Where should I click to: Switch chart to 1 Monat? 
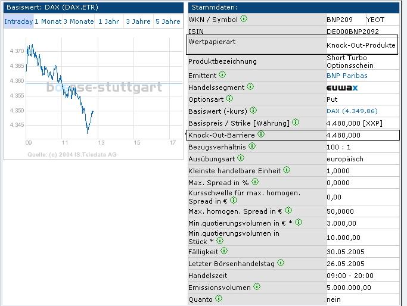[x=48, y=21]
